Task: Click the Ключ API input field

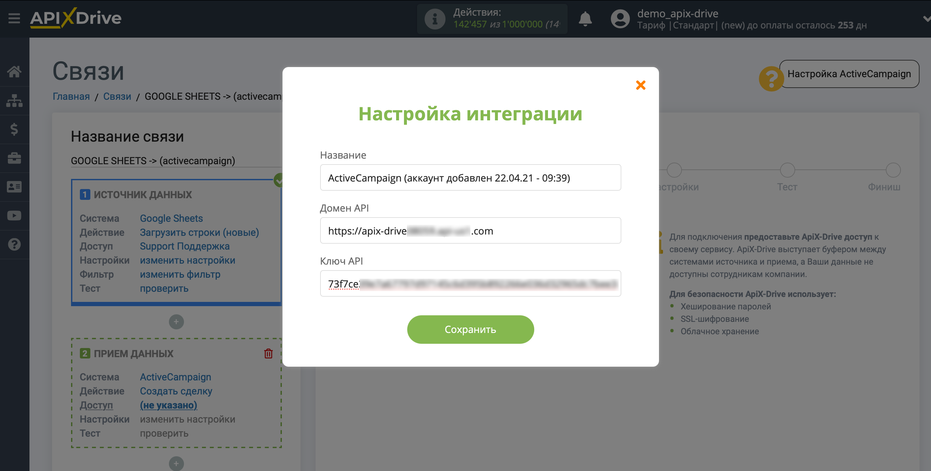Action: pyautogui.click(x=470, y=284)
